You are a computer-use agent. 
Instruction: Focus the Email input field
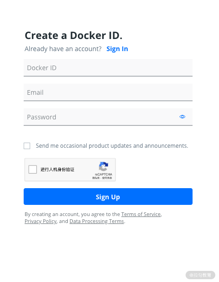pos(108,92)
